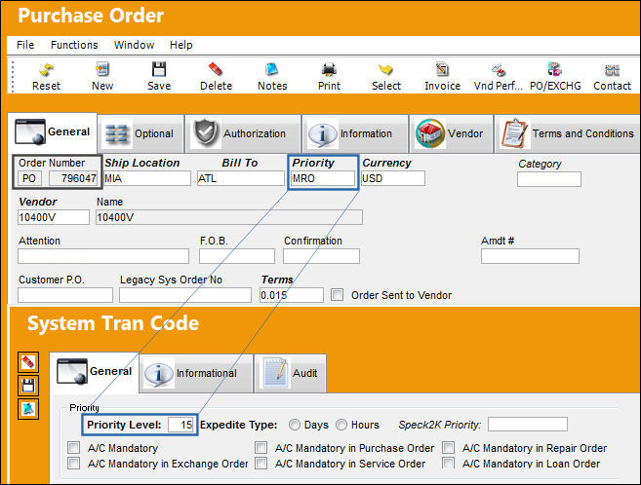The width and height of the screenshot is (641, 485).
Task: Click the Speck2K Priority input field
Action: click(x=528, y=425)
